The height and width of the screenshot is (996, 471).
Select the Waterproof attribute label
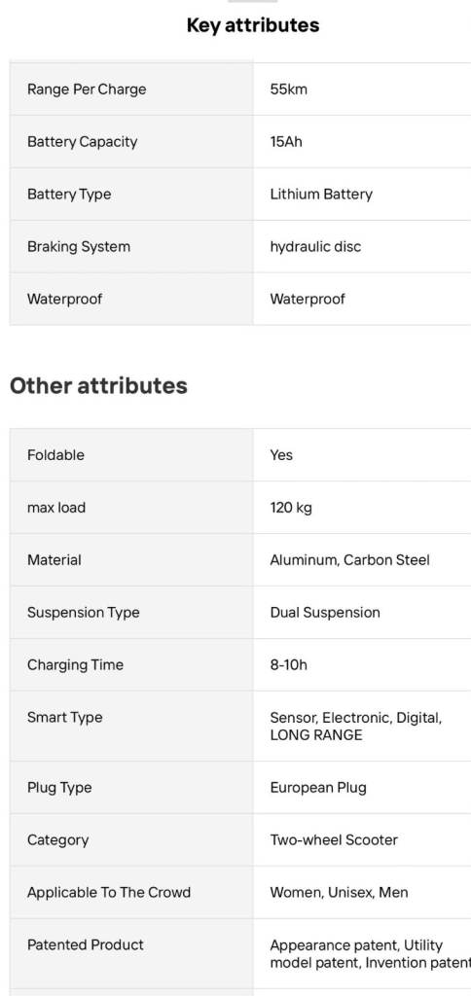64,299
